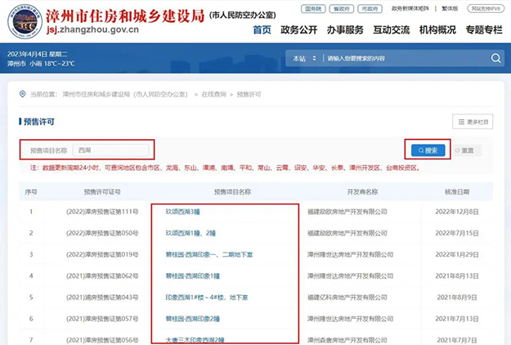Click the 预售许可证号 column header
This screenshot has height=345, width=511.
click(102, 192)
